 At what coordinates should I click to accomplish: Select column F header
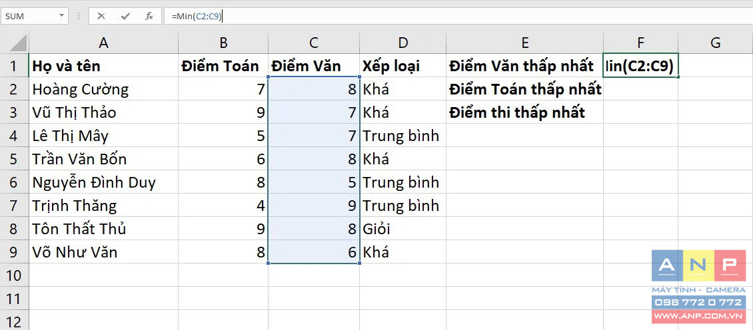pyautogui.click(x=640, y=43)
